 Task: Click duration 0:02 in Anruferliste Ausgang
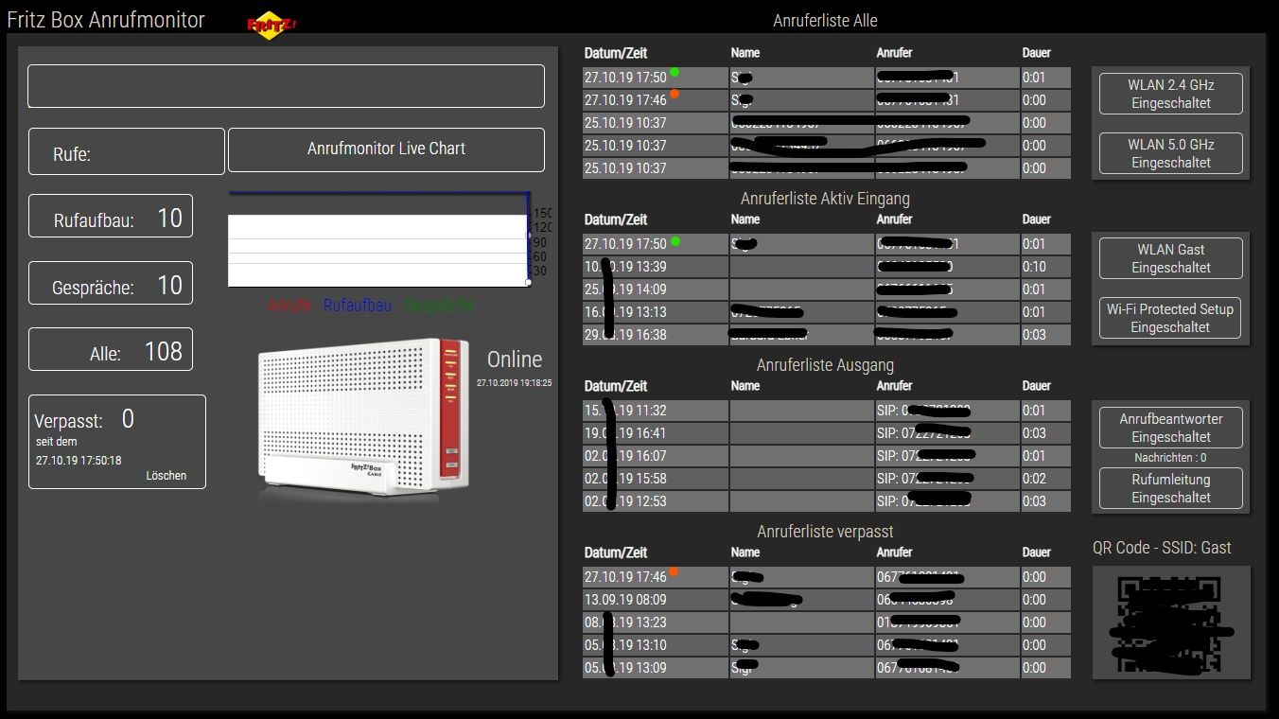tap(1035, 479)
